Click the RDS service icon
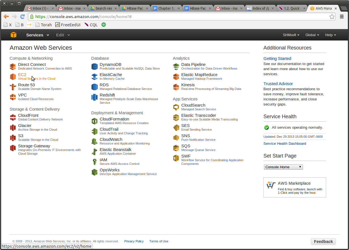Image resolution: width=349 pixels, height=250 pixels. coord(95,87)
